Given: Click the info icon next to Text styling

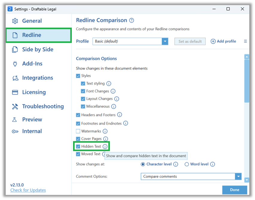Looking at the screenshot, I should pos(109,84).
